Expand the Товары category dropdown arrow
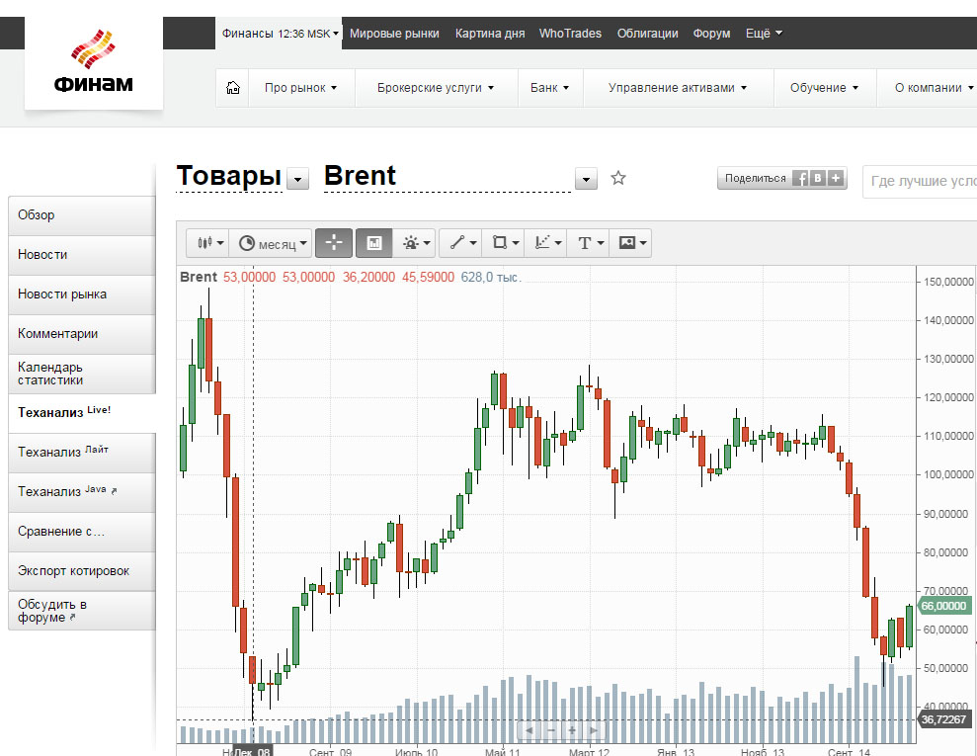 coord(297,180)
